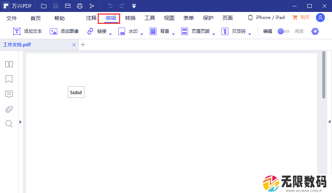The width and height of the screenshot is (332, 193).
Task: Open the user account avatar
Action: 320,18
